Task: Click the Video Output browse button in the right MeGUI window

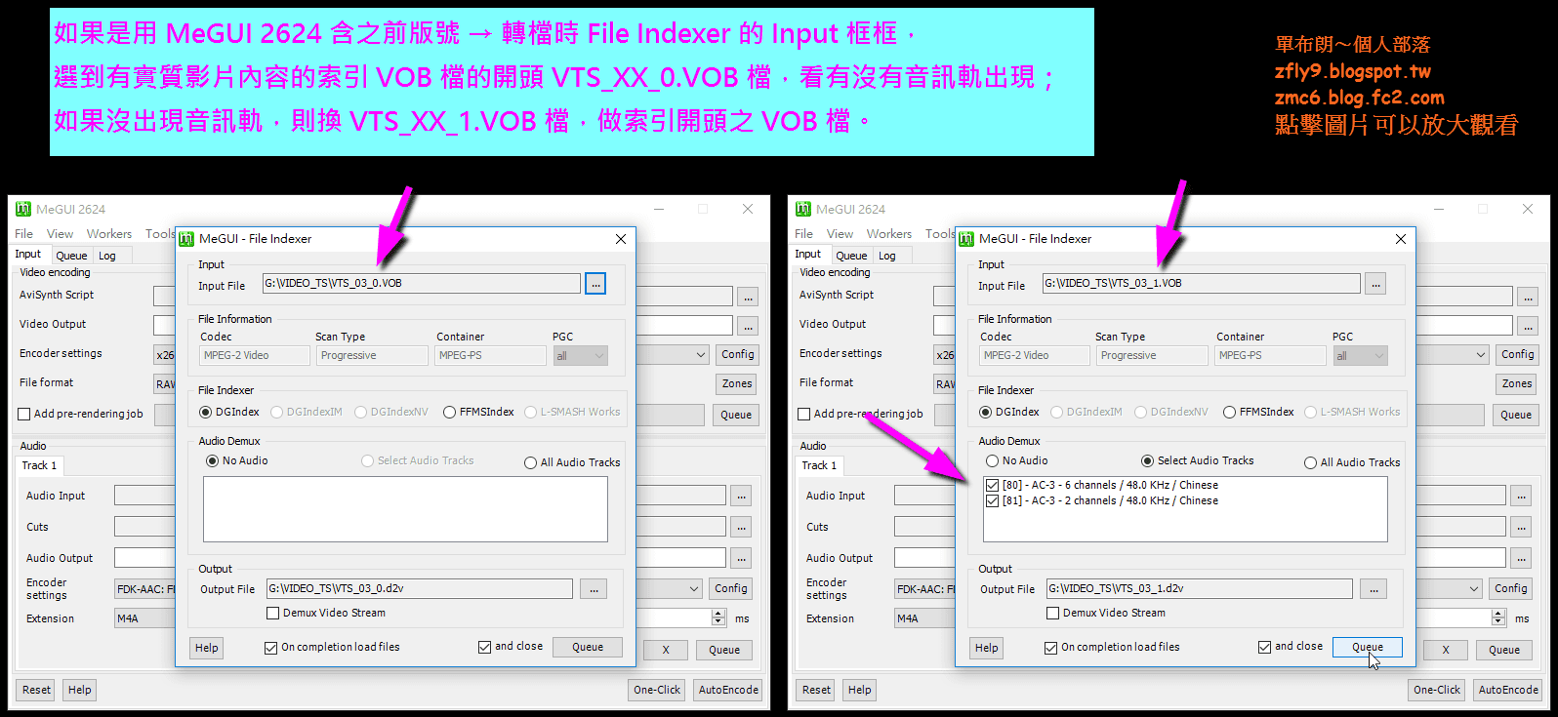Action: point(1528,326)
